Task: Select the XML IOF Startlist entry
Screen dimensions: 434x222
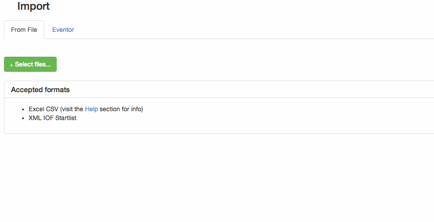Action: tap(53, 118)
